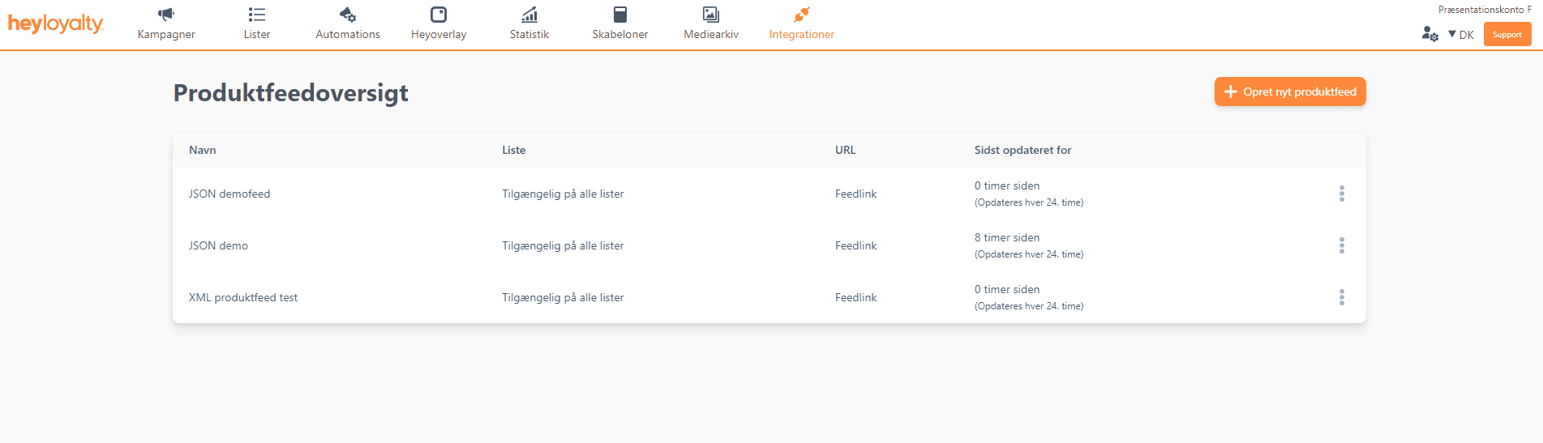Open Automations gear icon
1543x443 pixels.
pos(348,15)
